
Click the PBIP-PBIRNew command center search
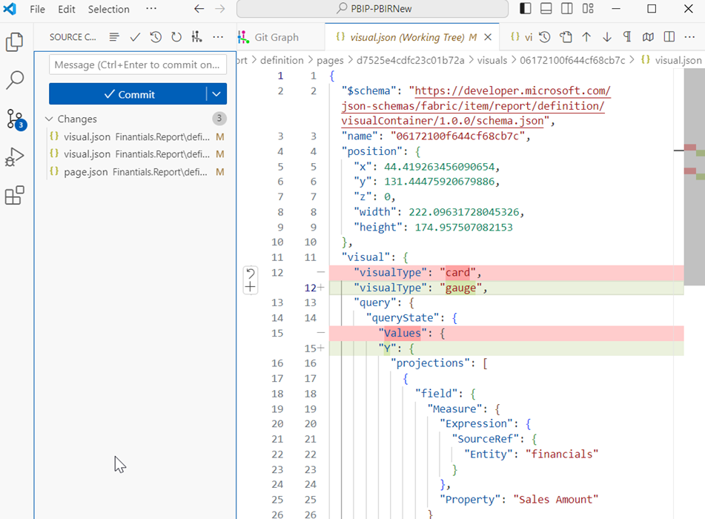373,9
